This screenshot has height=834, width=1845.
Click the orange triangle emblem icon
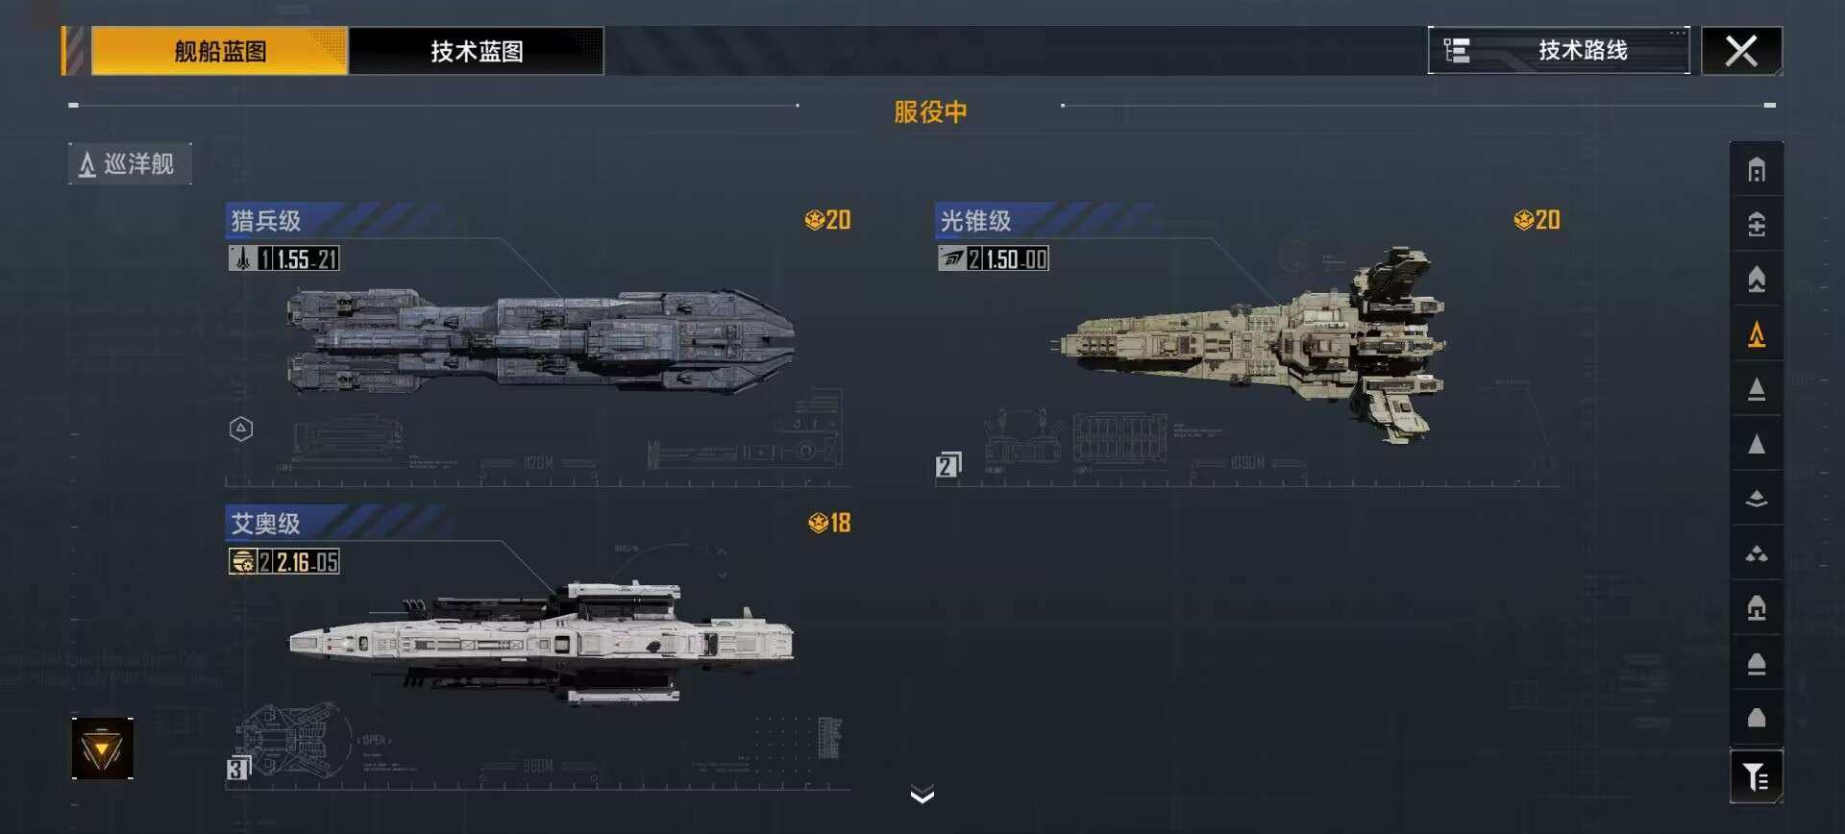(x=102, y=748)
